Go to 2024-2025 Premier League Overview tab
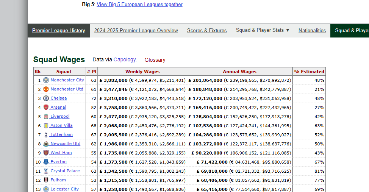Image resolution: width=369 pixels, height=192 pixels. coord(136,31)
